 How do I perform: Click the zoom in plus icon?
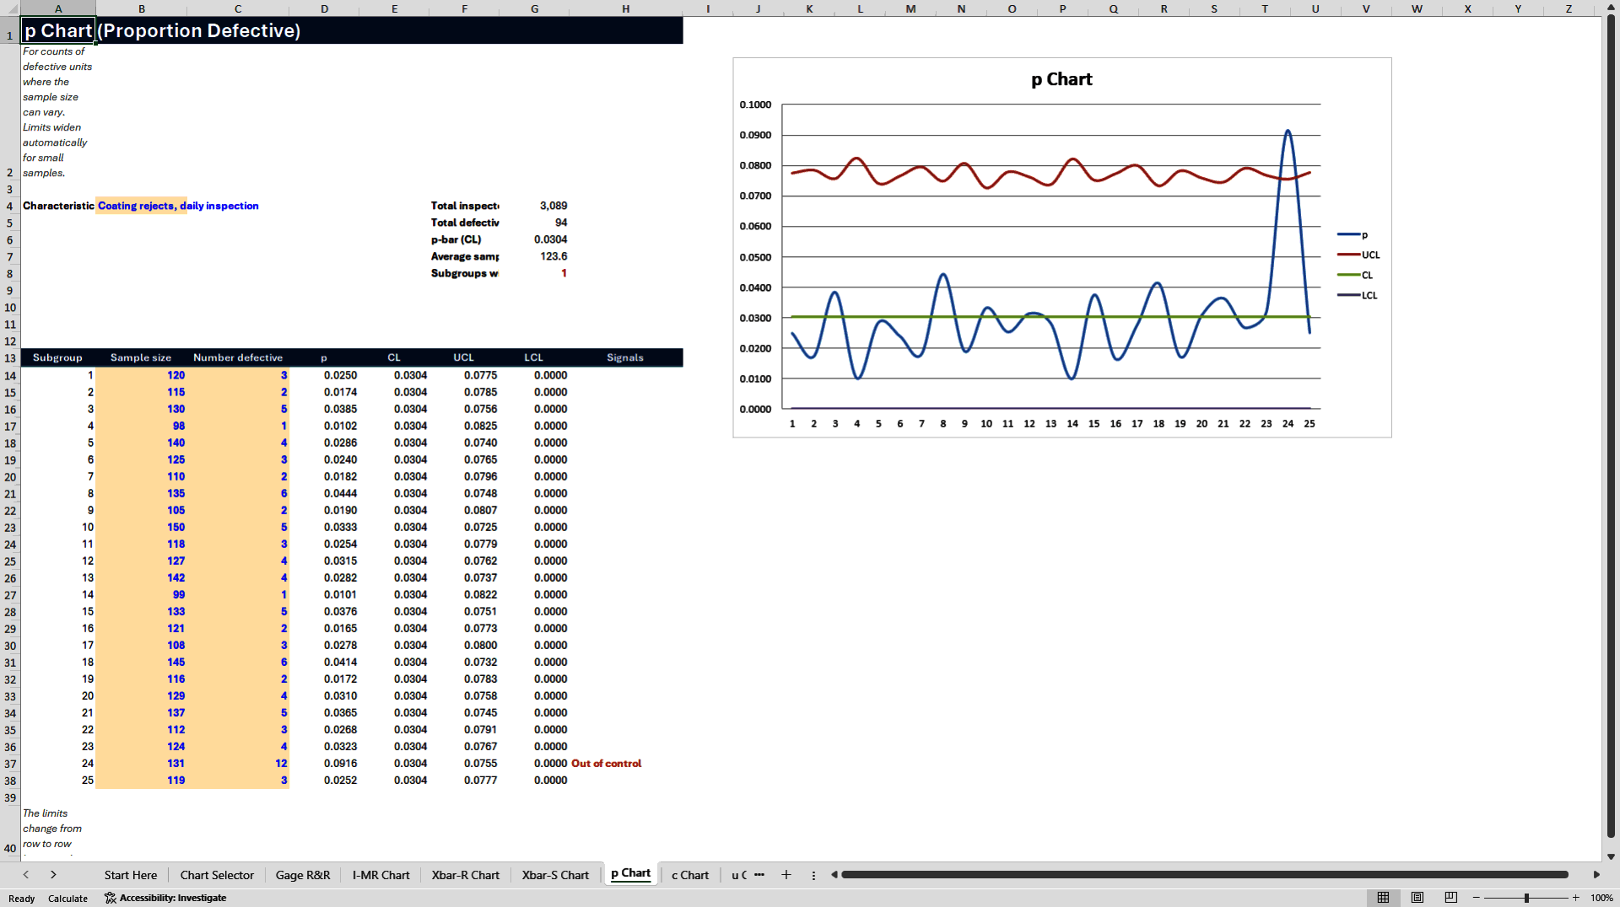[x=1575, y=898]
